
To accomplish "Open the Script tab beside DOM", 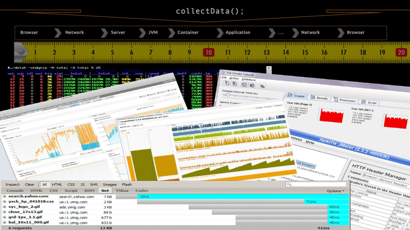I will 71,190.
